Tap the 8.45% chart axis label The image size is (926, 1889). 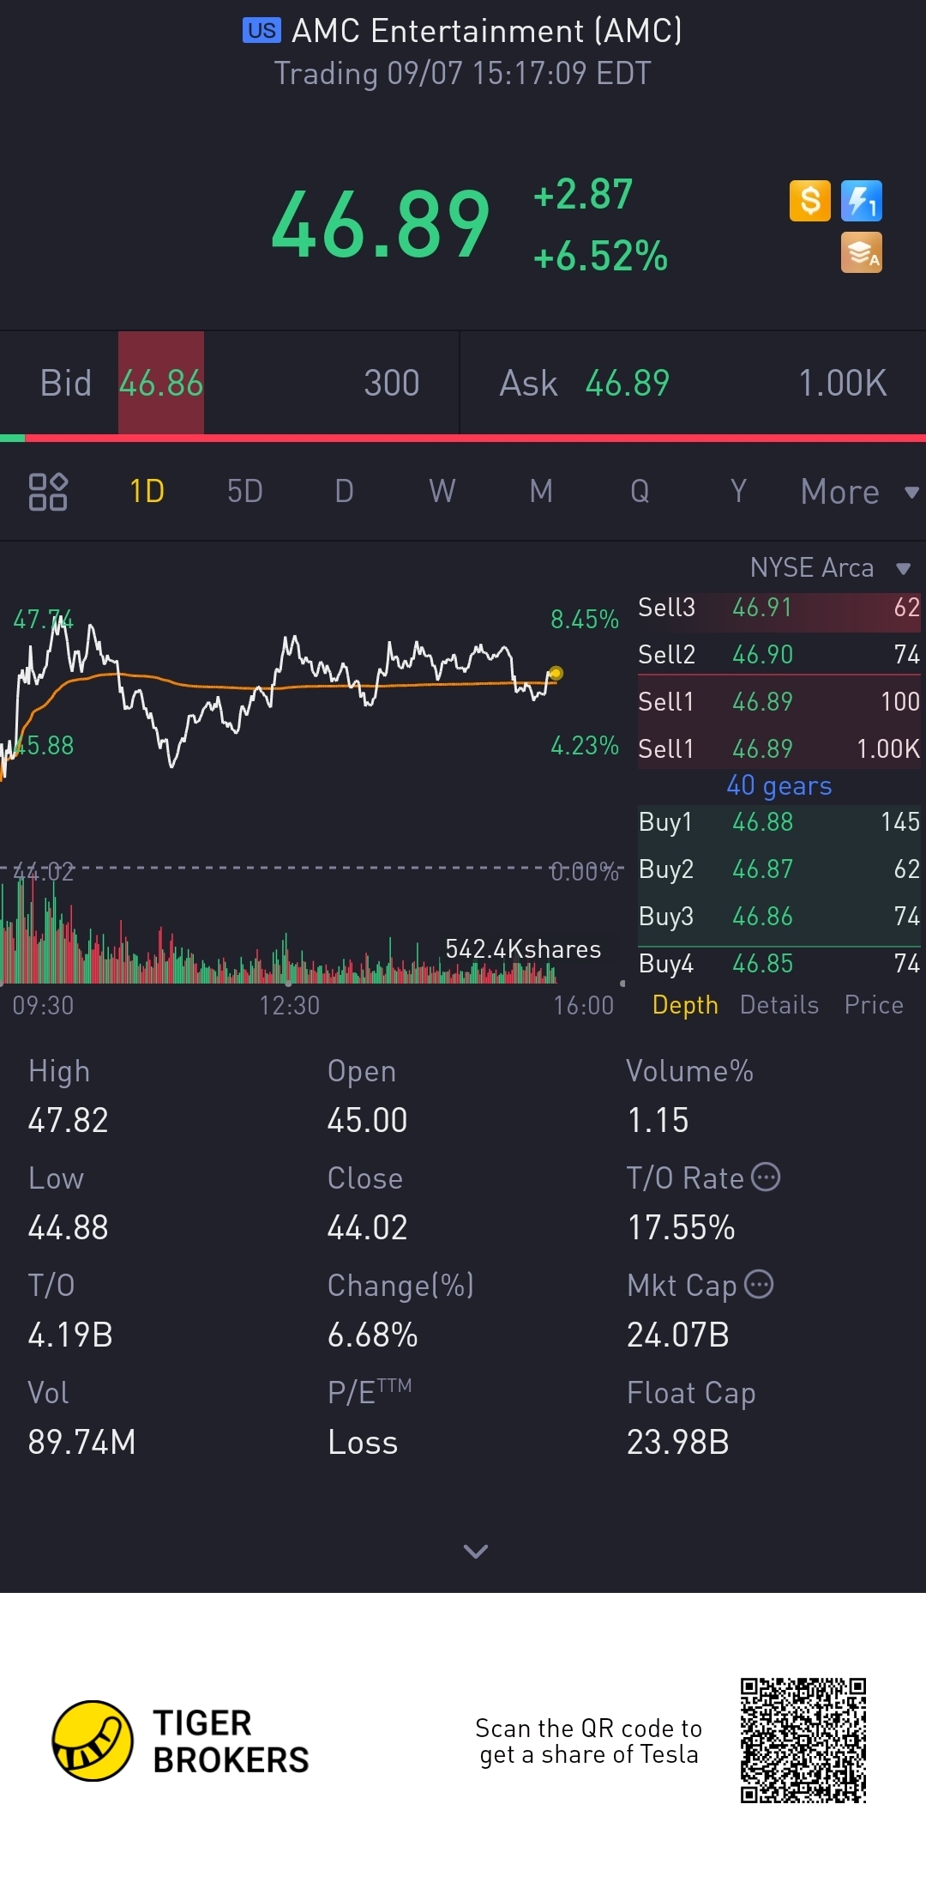[585, 619]
